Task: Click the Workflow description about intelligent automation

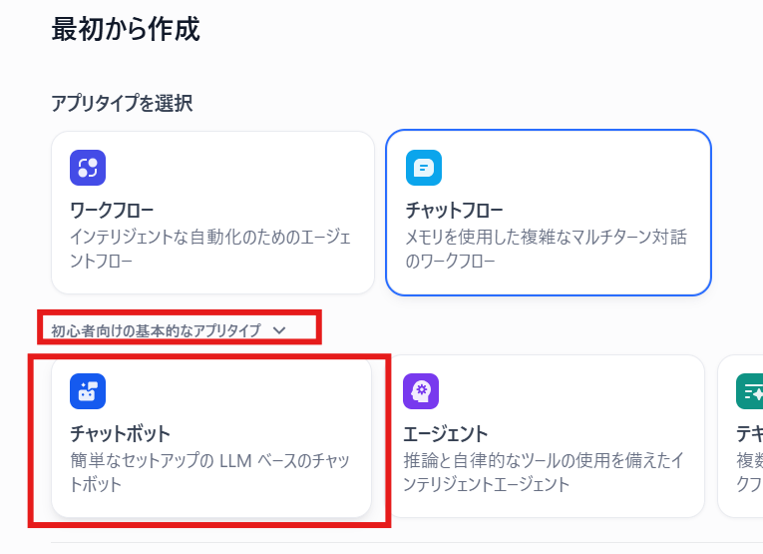Action: click(209, 250)
